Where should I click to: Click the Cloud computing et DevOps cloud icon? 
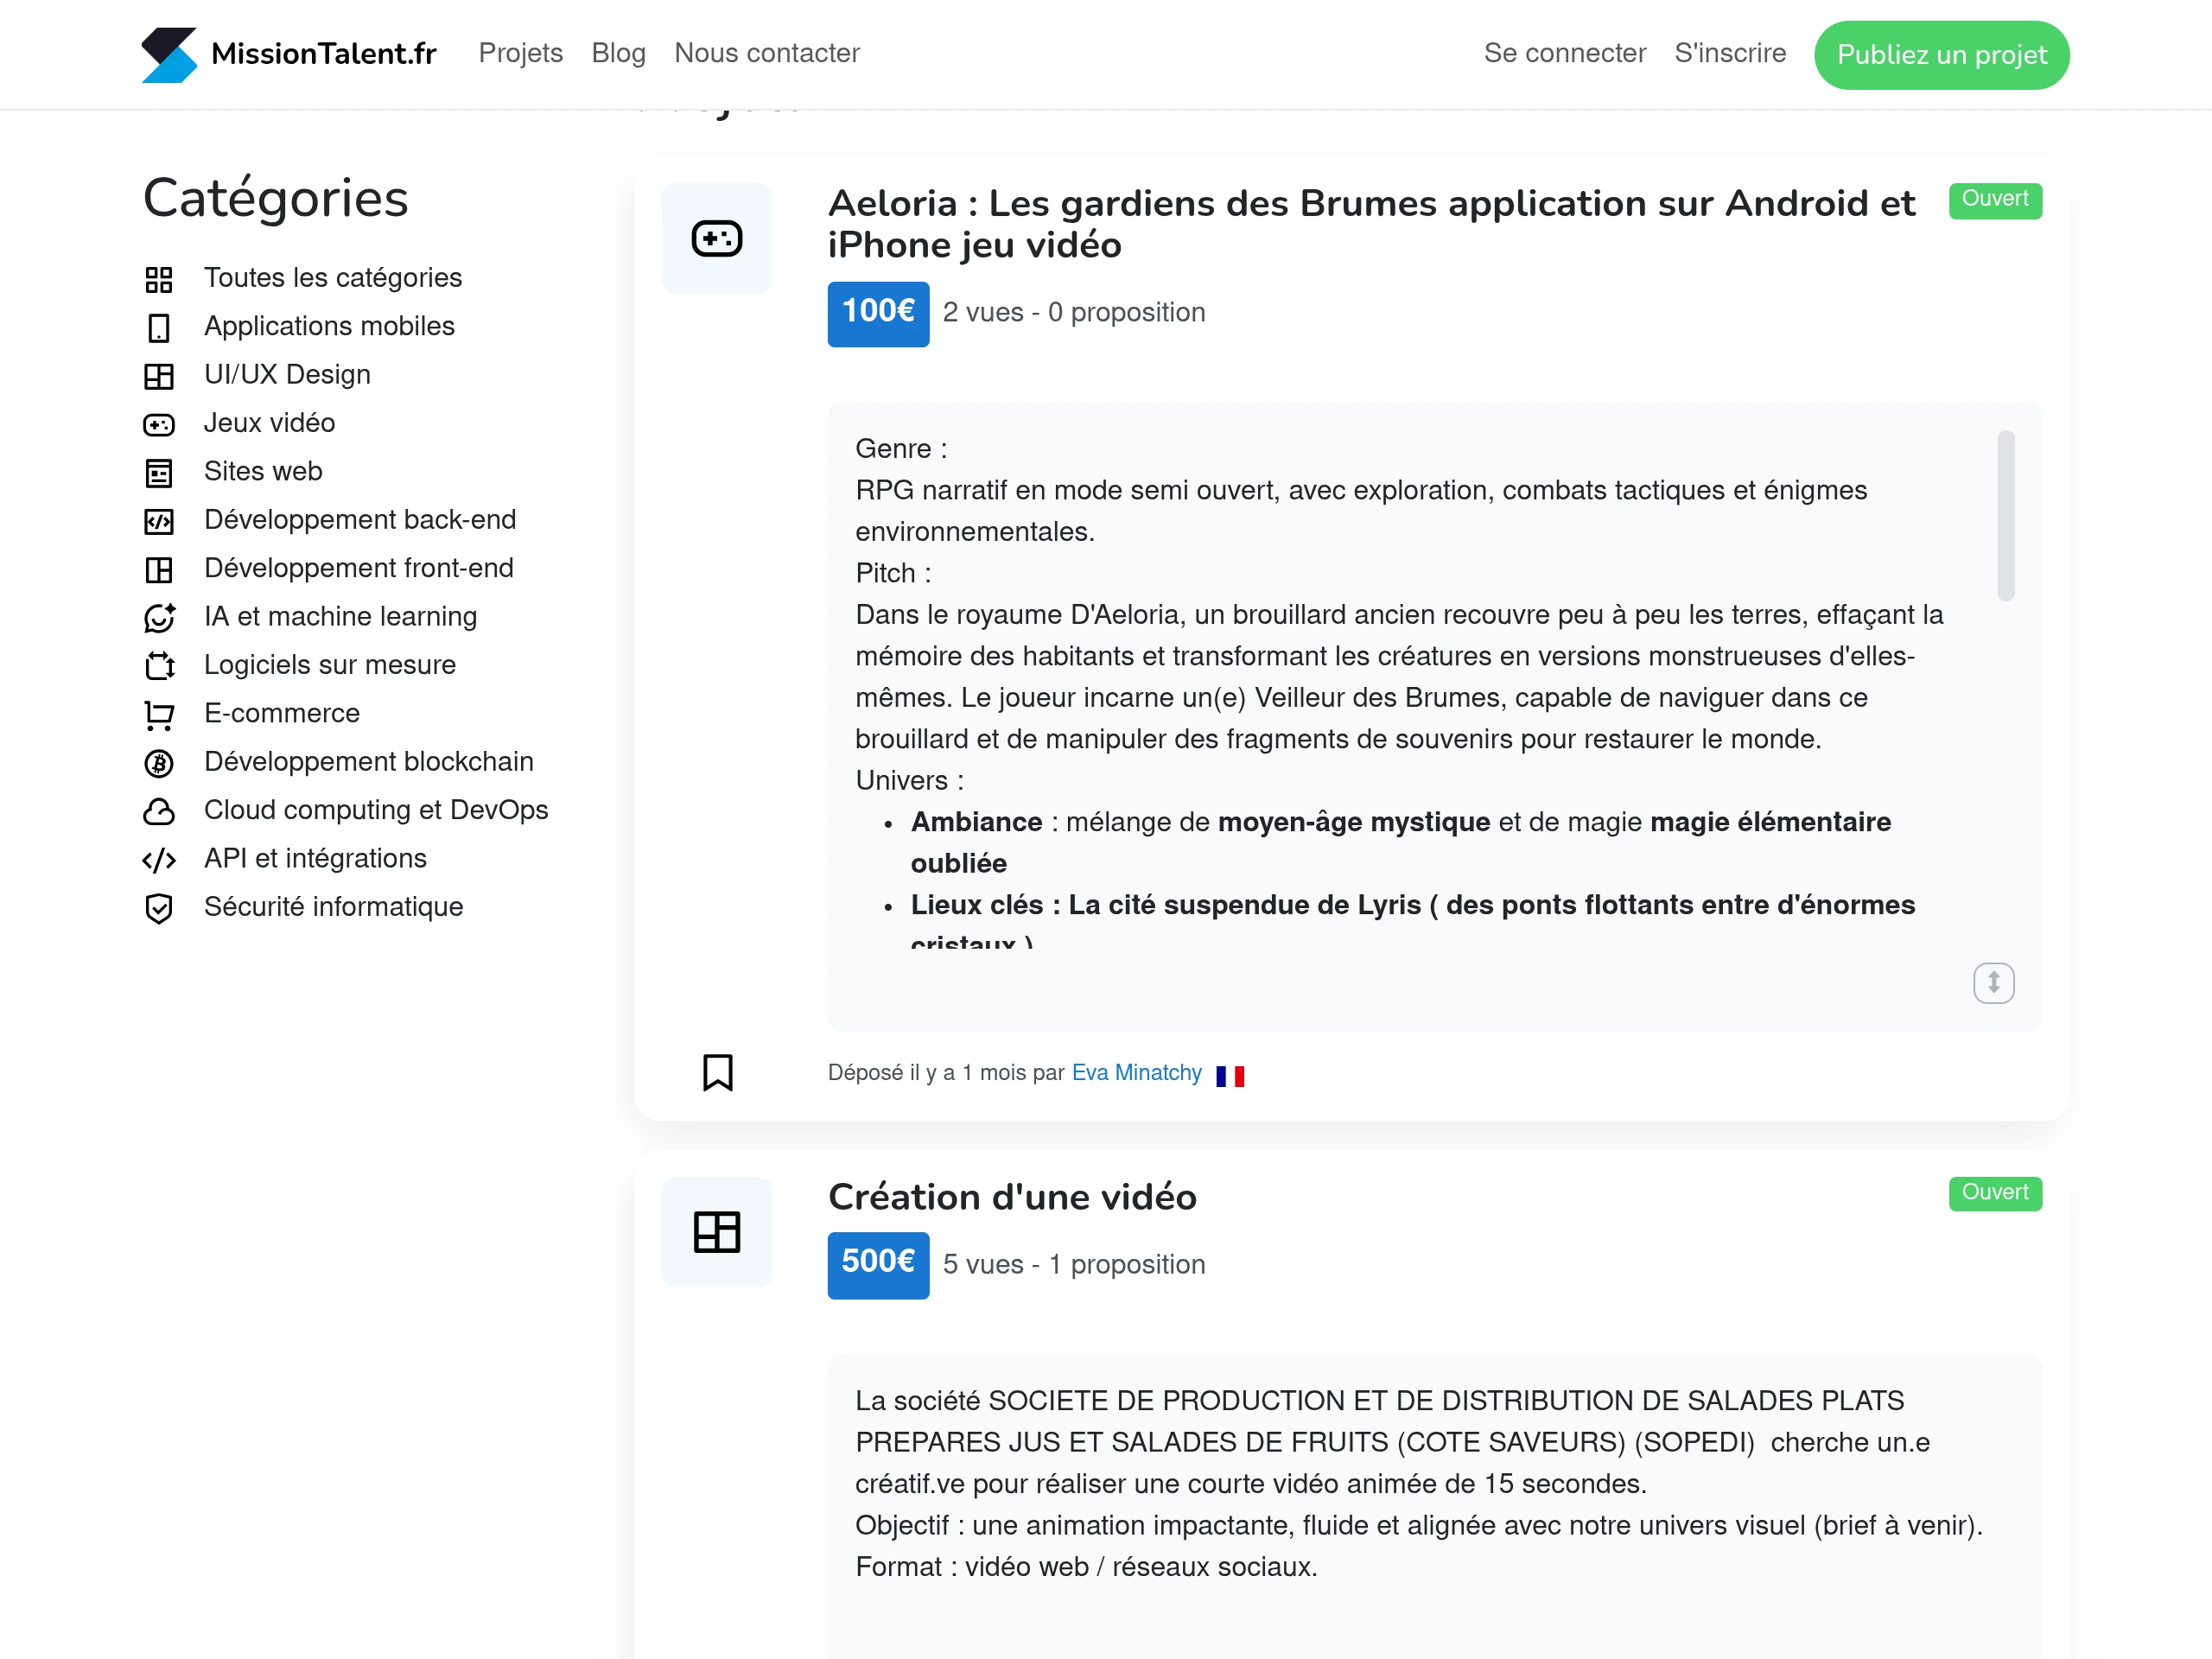(159, 812)
